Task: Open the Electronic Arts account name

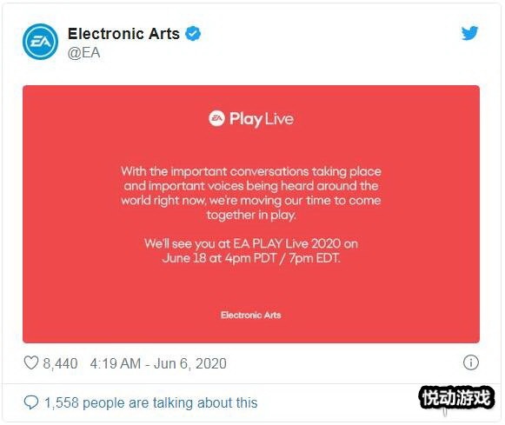Action: [x=123, y=34]
